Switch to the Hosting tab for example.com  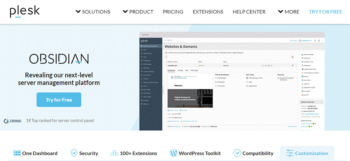point(180,70)
